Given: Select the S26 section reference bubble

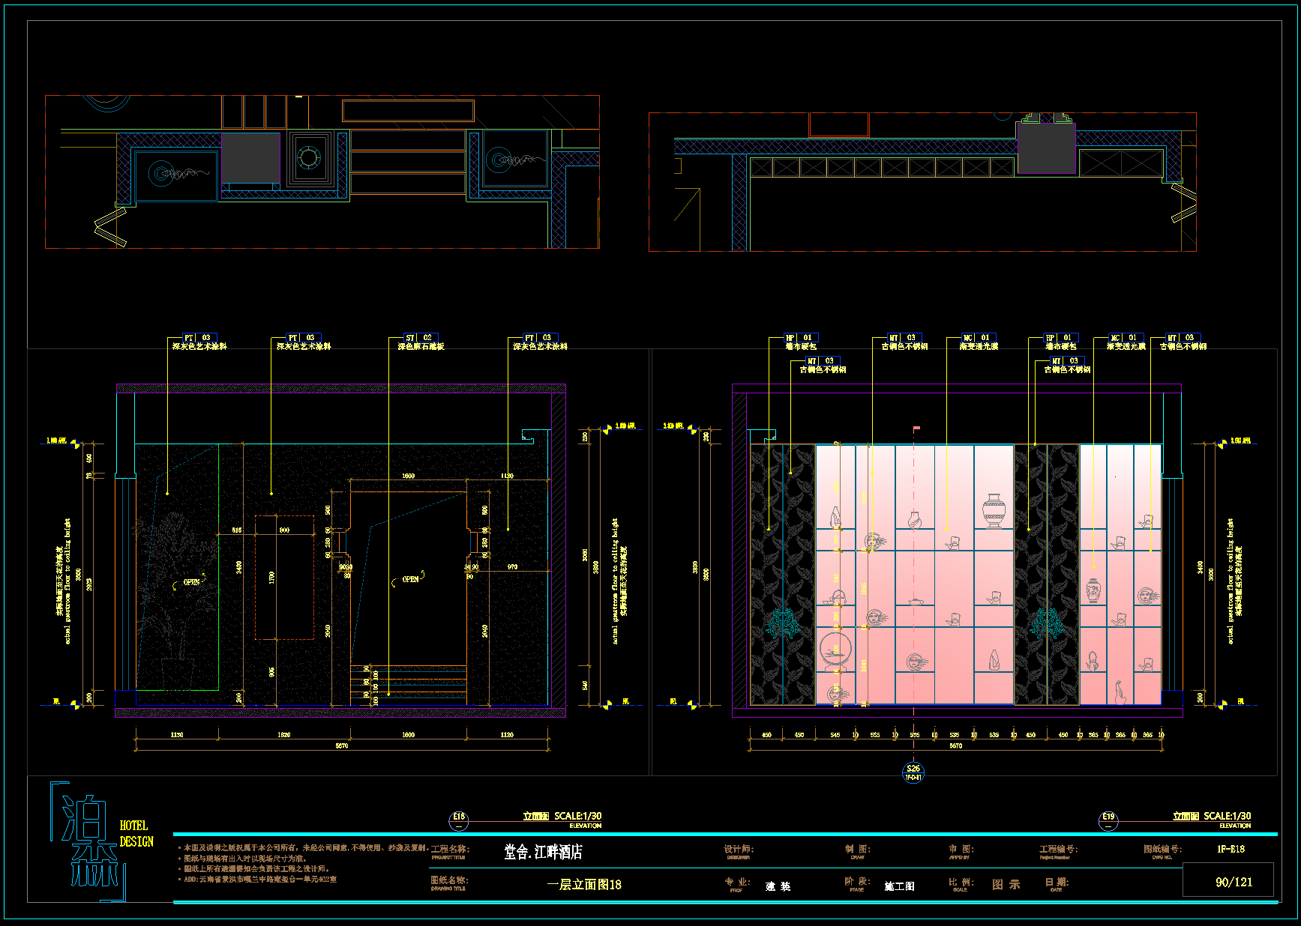Looking at the screenshot, I should (x=913, y=772).
